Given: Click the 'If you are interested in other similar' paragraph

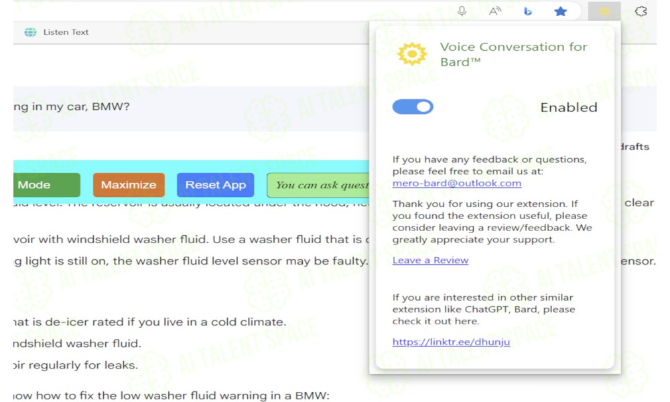Looking at the screenshot, I should [484, 309].
